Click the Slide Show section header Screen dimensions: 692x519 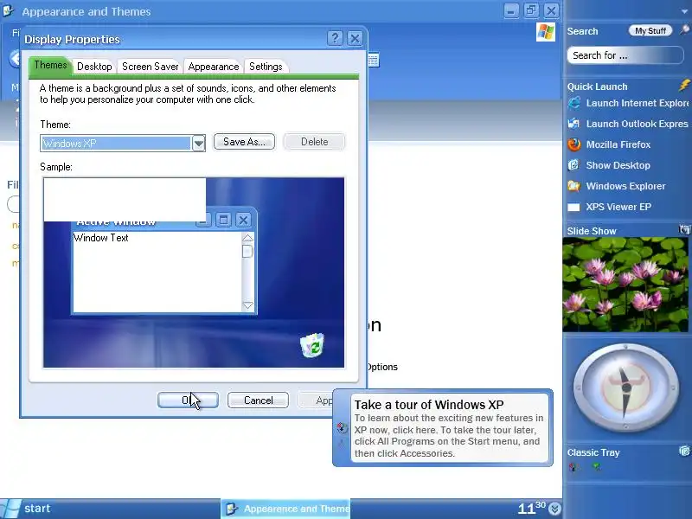point(592,231)
